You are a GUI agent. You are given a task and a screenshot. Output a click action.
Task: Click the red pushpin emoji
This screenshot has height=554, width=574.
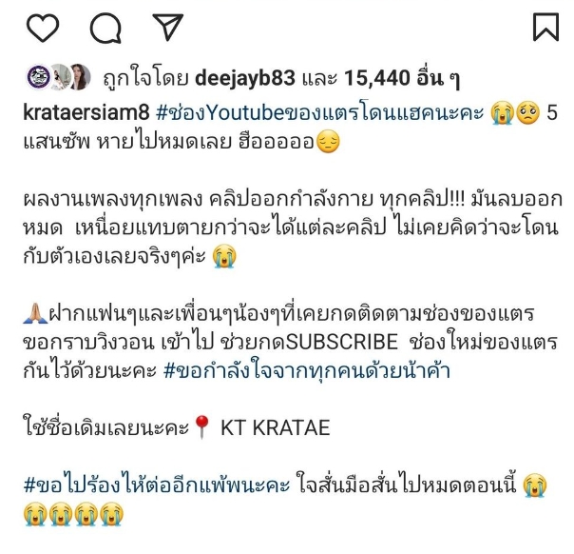click(201, 427)
